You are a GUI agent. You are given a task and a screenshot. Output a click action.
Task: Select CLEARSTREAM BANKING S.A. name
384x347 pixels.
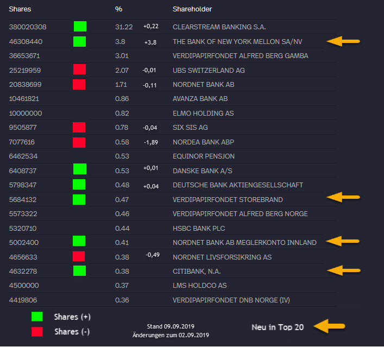point(219,27)
